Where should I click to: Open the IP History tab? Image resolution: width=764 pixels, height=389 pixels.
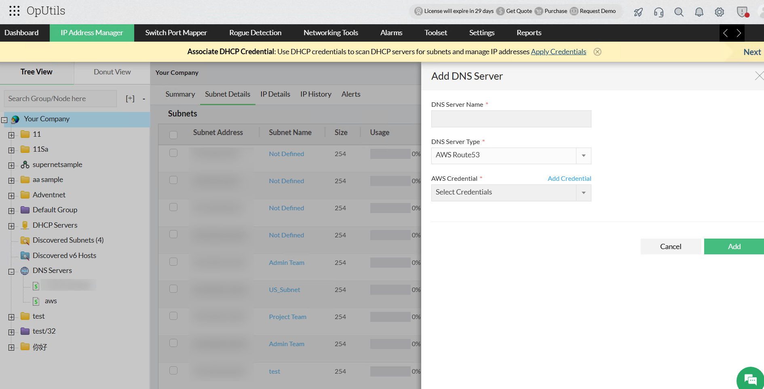(316, 94)
